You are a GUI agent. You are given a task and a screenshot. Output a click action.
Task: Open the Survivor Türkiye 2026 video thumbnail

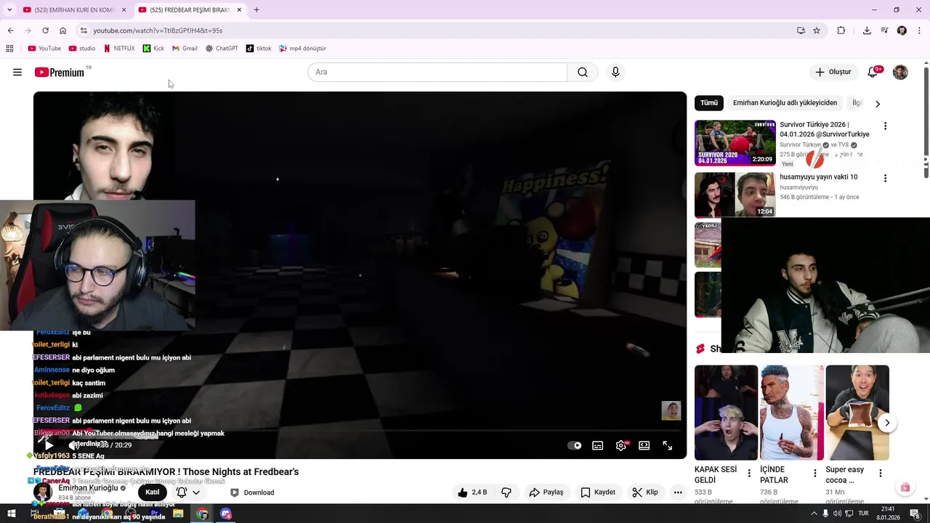[735, 143]
